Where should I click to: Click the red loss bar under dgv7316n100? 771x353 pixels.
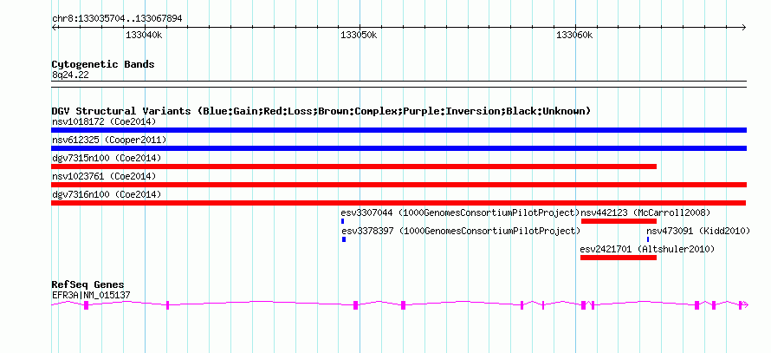click(398, 203)
